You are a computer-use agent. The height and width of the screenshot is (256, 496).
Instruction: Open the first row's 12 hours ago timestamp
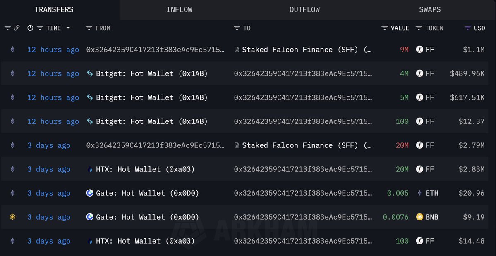53,50
